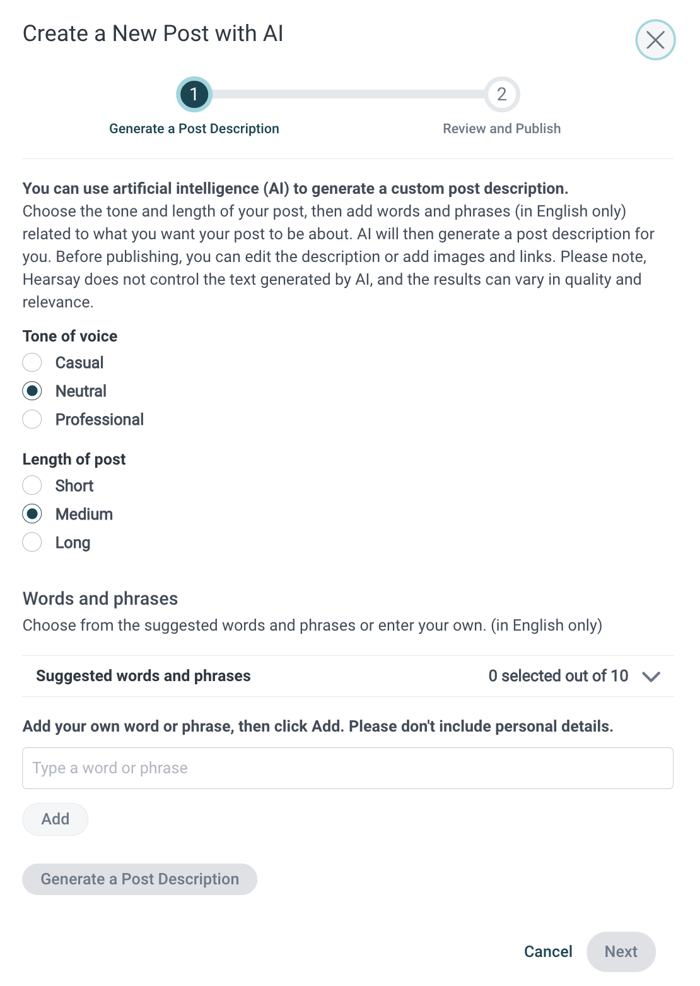Click the 0 selected out of 10 counter
The image size is (700, 986).
558,676
